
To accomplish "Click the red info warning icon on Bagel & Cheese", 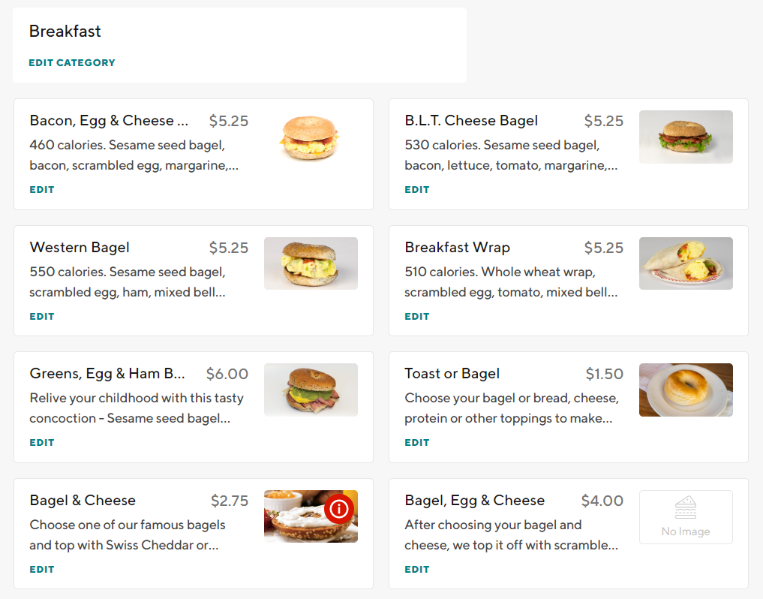I will coord(339,509).
